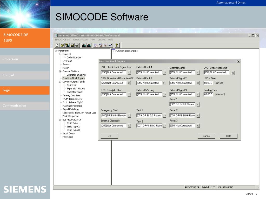
Task: Open the SIMOCODE-DP menu
Action: (62, 40)
